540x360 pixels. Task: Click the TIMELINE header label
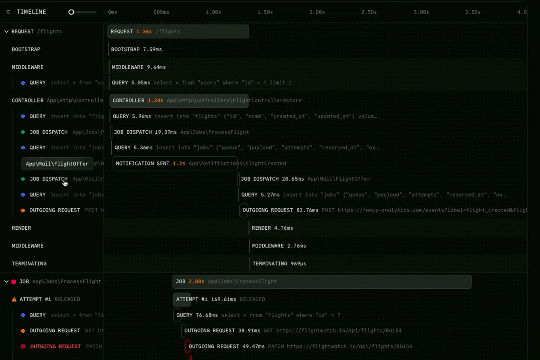[32, 12]
